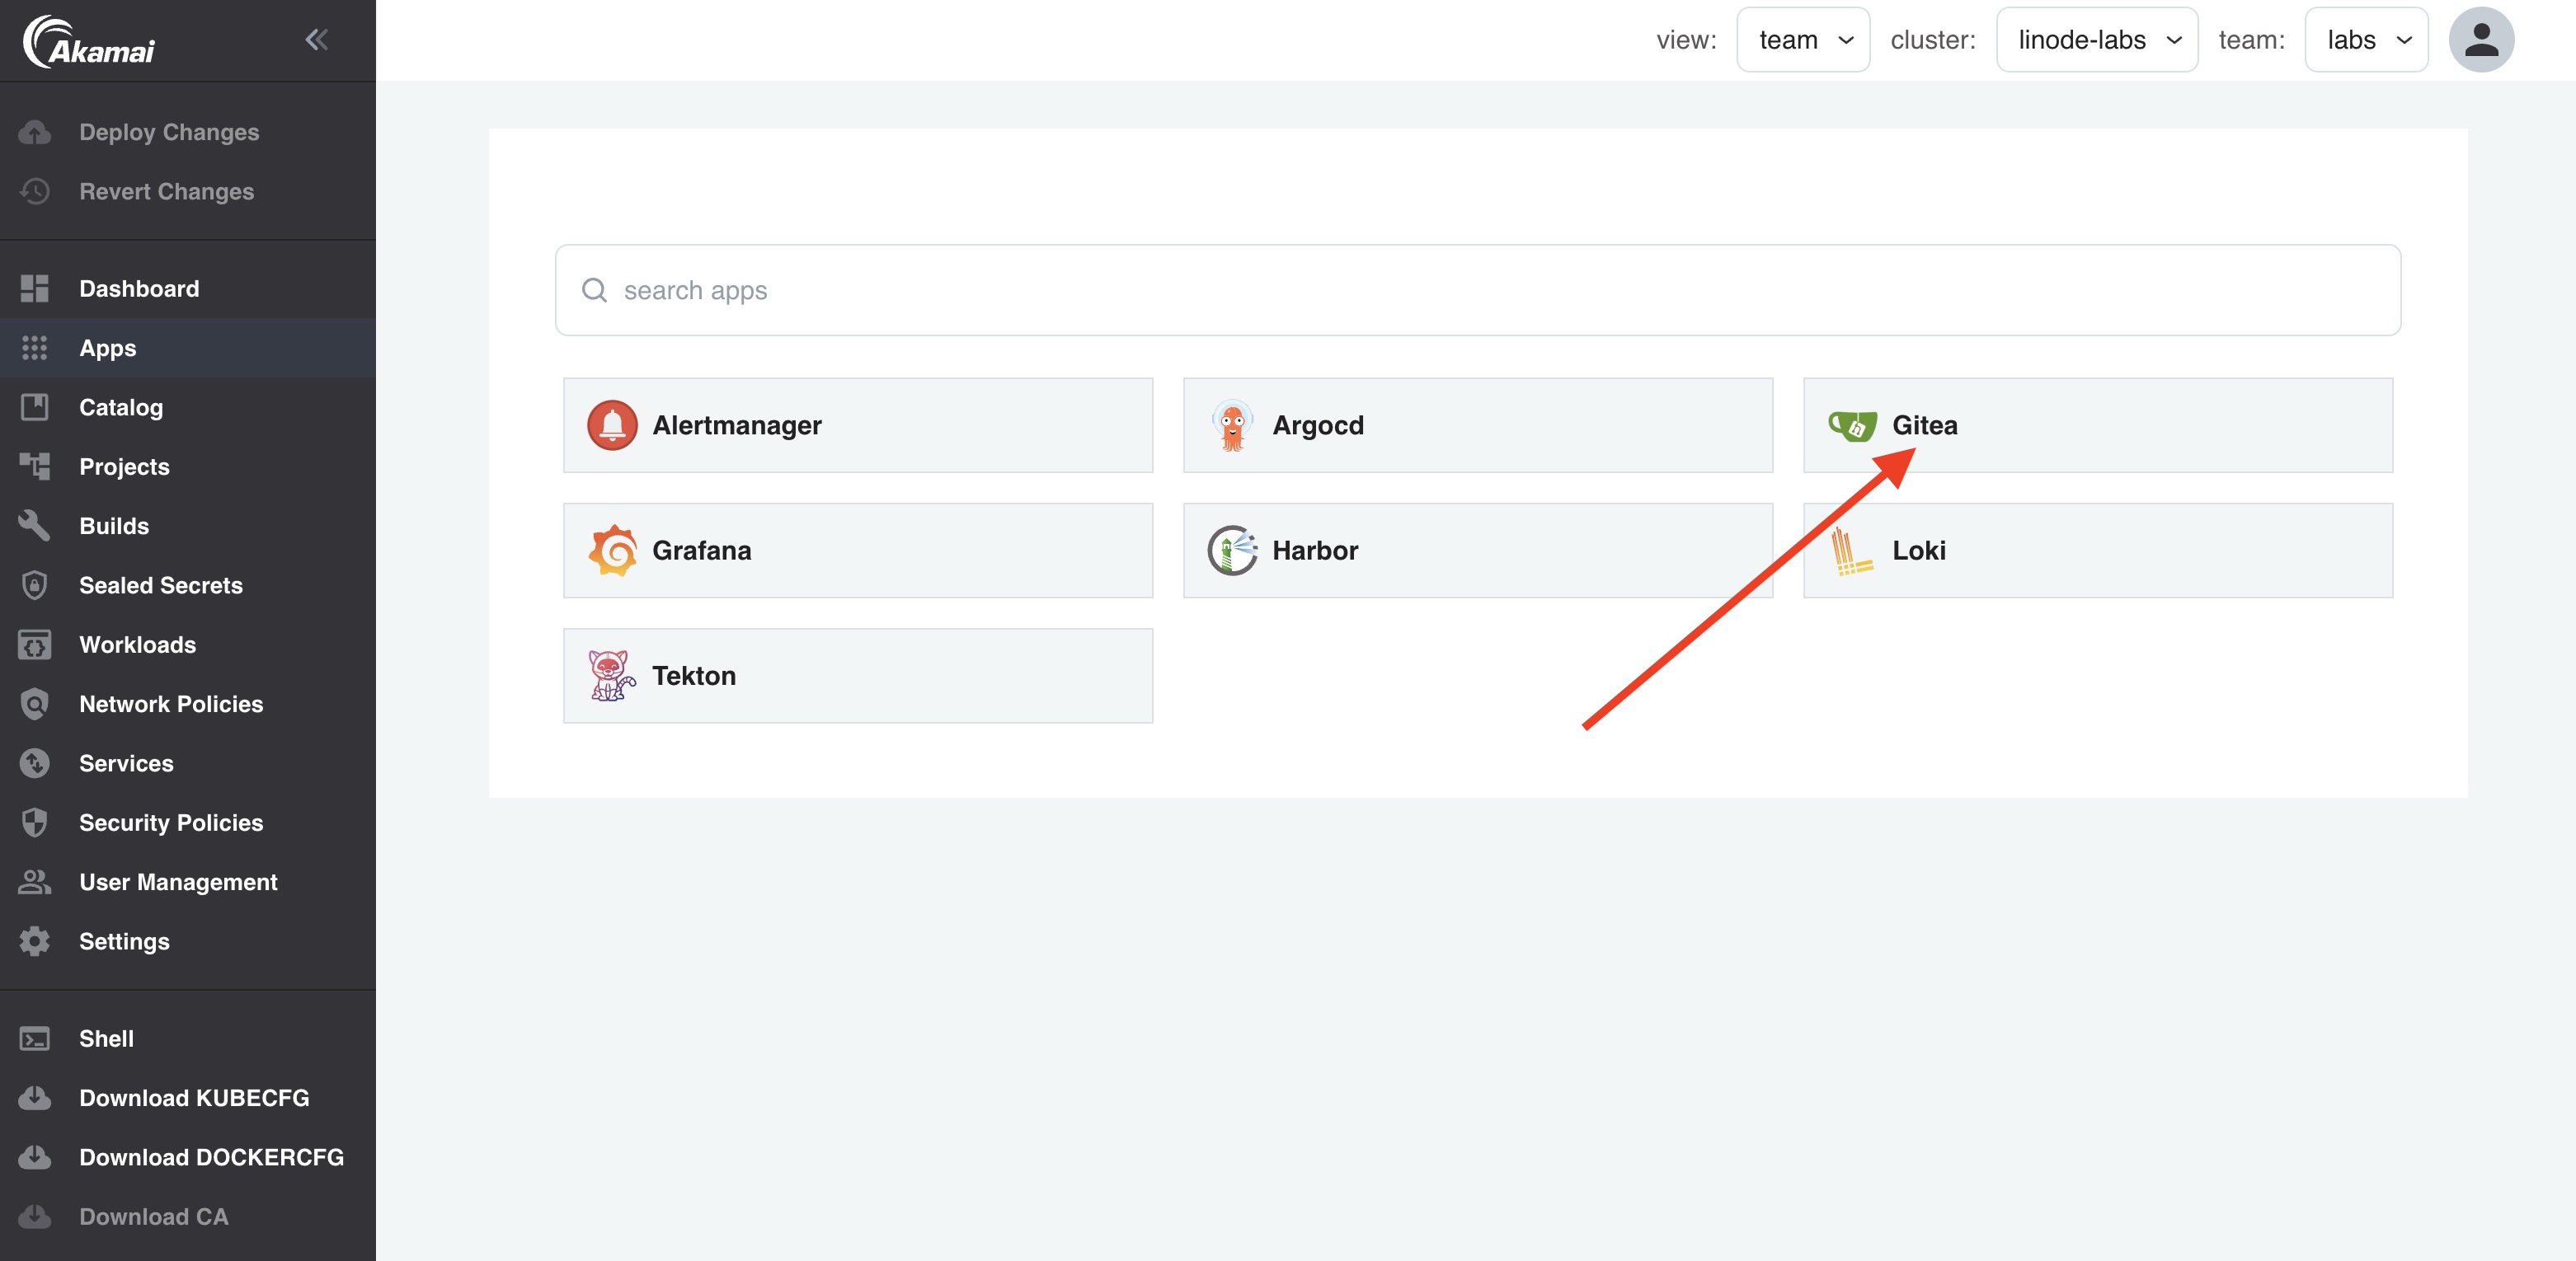Click the Dashboard grid icon

tap(35, 288)
